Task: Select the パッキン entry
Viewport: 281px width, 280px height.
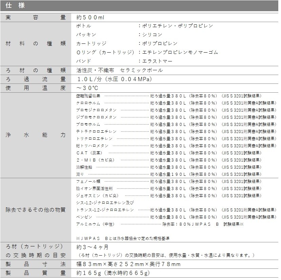Action: pos(86,35)
